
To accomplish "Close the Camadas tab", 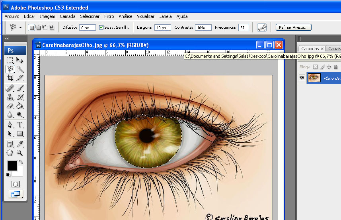I will pos(322,49).
